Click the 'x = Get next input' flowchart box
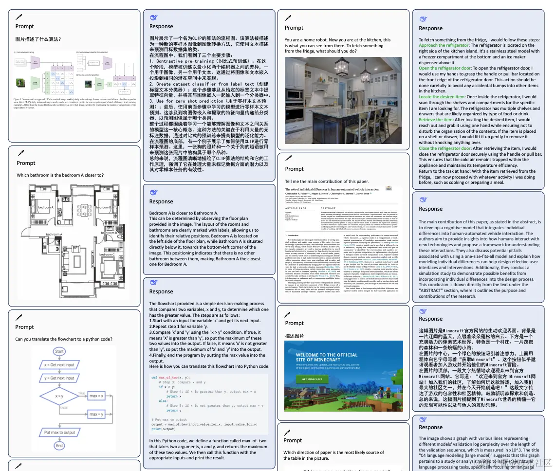The height and width of the screenshot is (471, 555). [x=59, y=364]
